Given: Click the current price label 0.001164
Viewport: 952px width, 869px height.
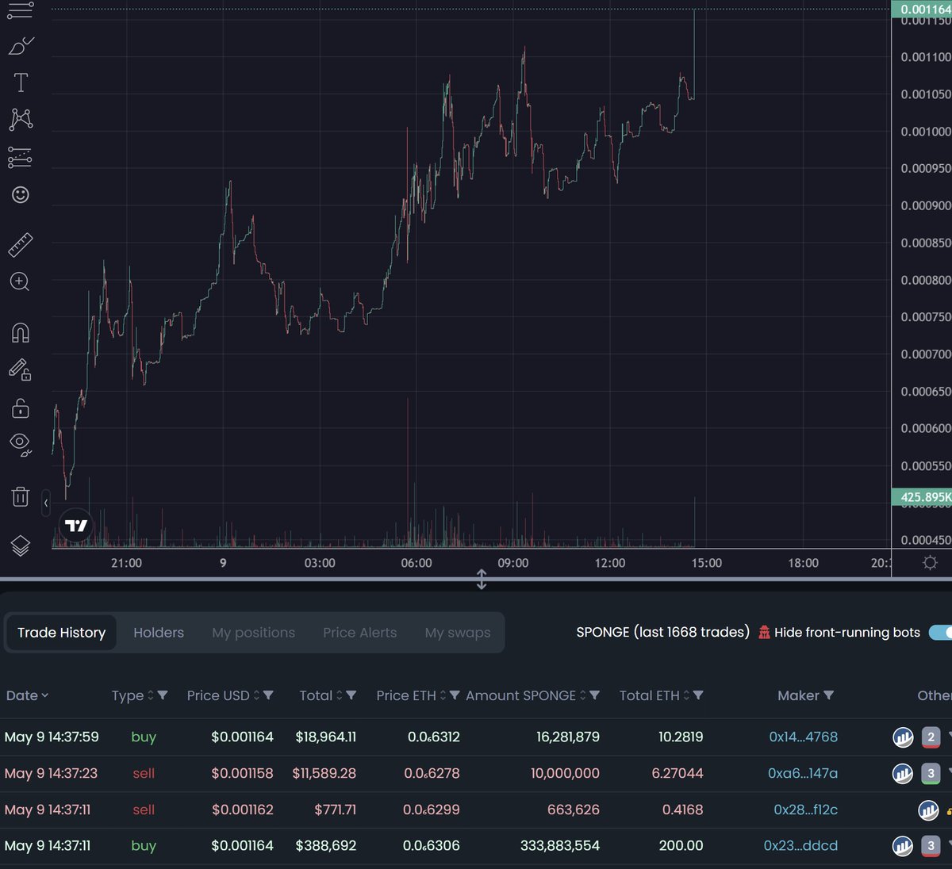Looking at the screenshot, I should [922, 9].
